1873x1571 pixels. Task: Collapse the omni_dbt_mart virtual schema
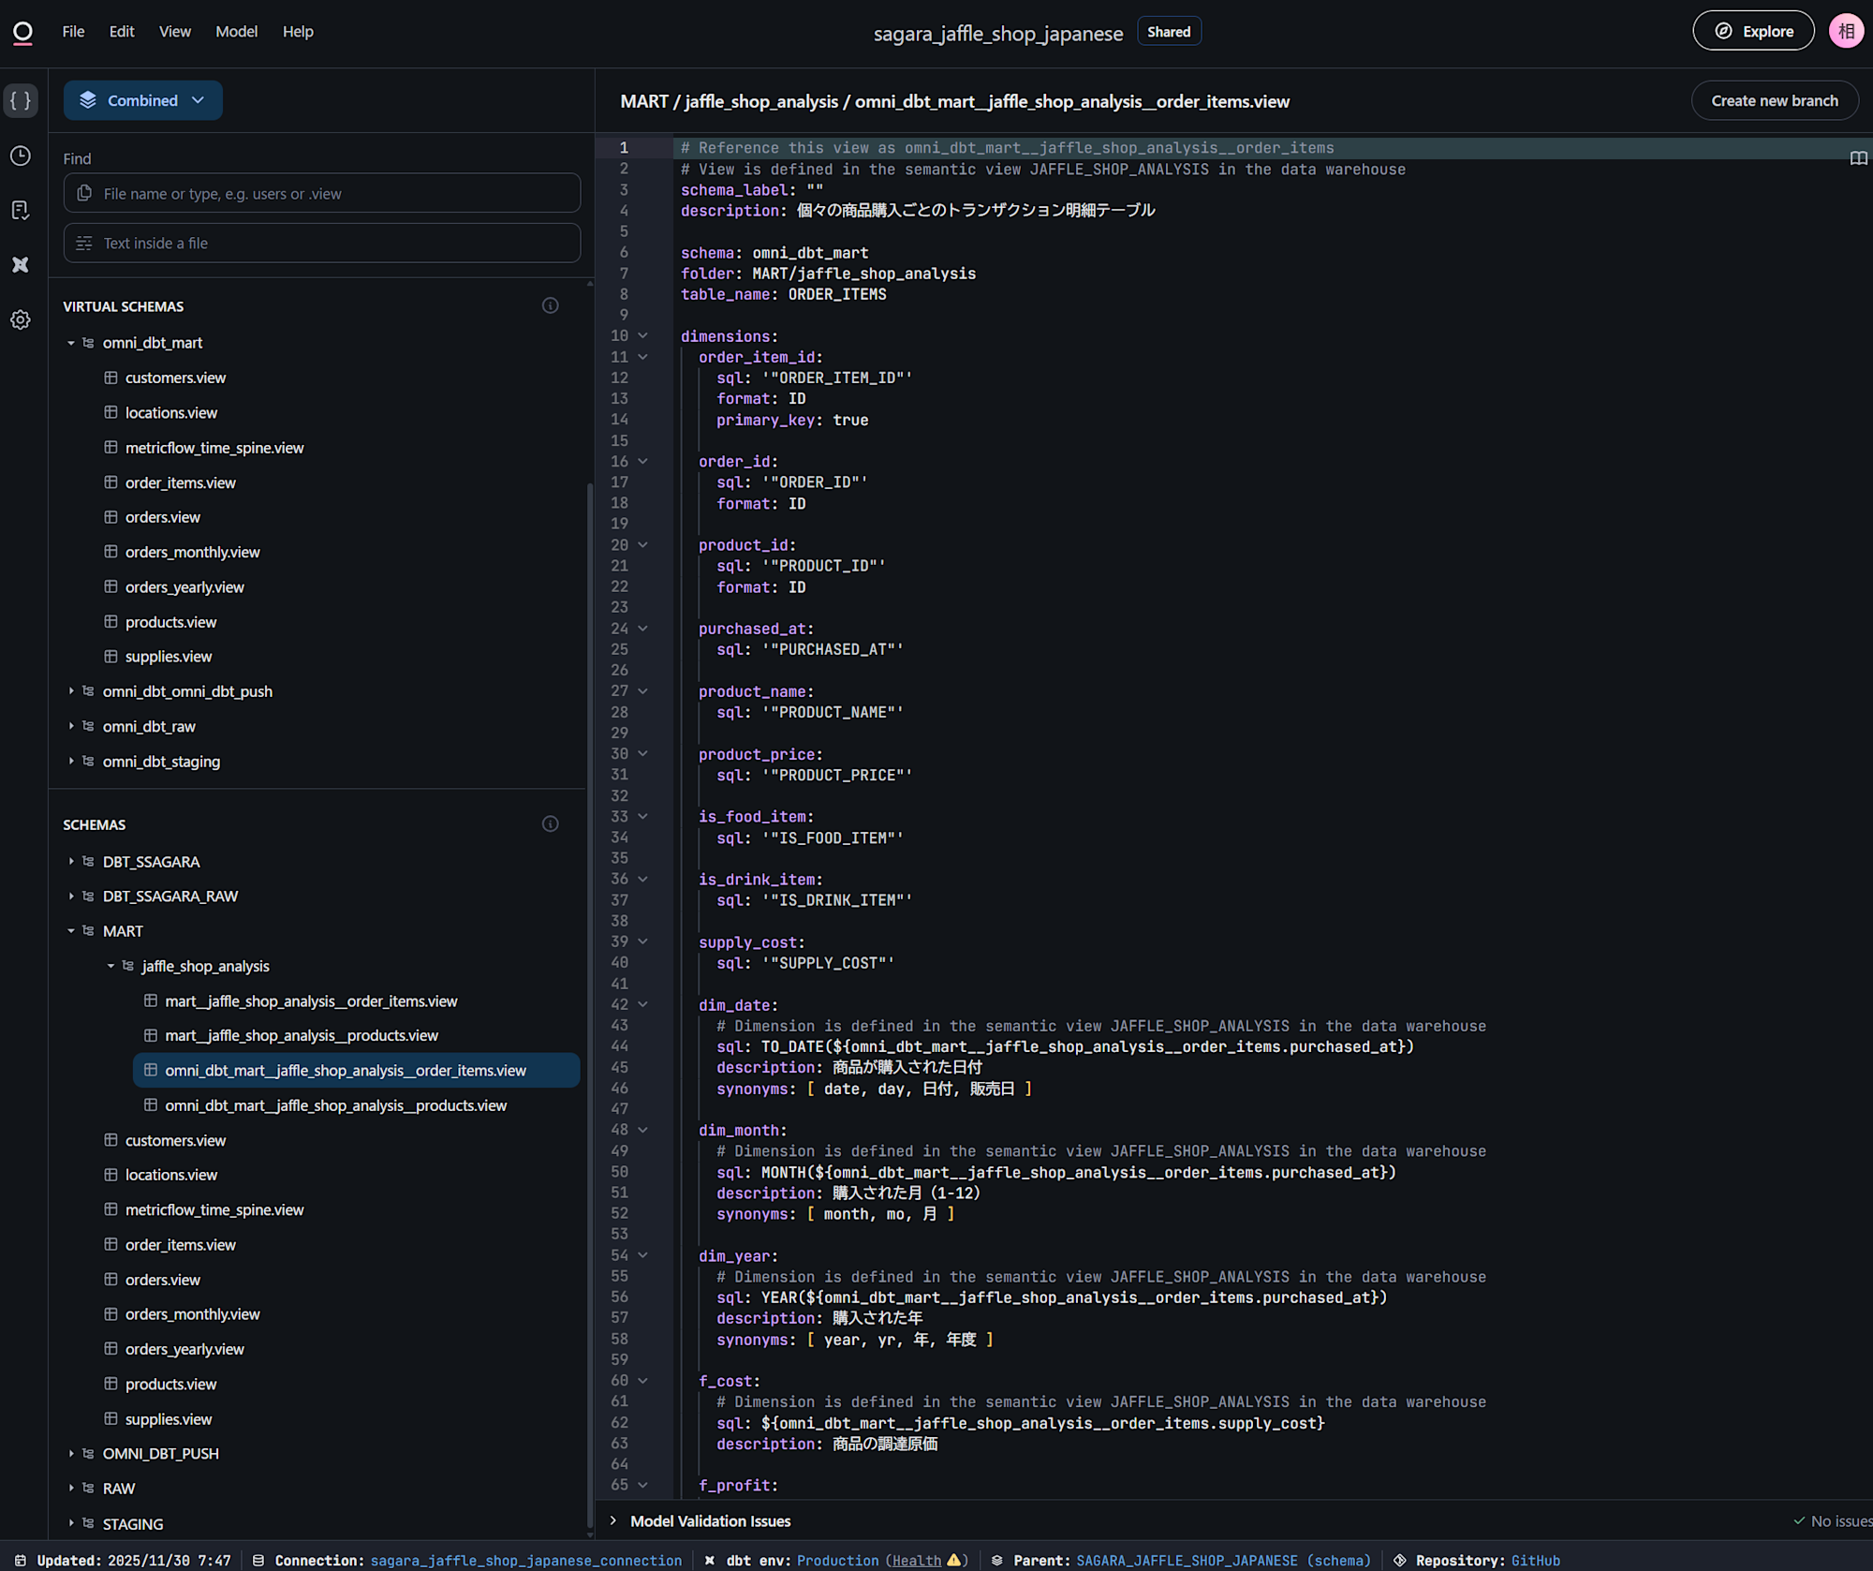71,343
